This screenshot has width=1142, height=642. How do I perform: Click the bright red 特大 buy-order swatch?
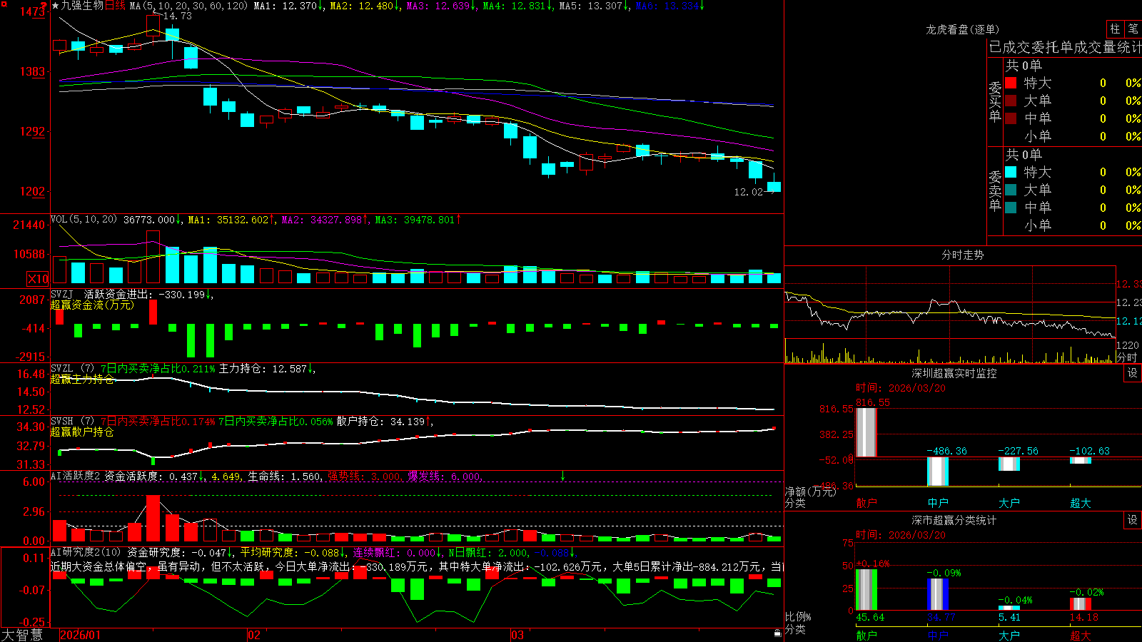(x=1011, y=83)
